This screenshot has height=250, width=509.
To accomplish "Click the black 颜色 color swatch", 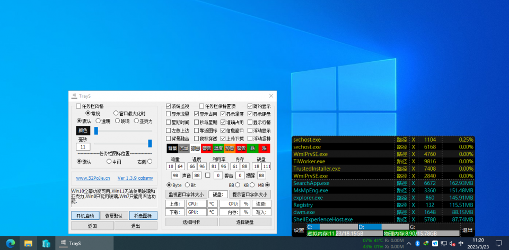I will [83, 130].
